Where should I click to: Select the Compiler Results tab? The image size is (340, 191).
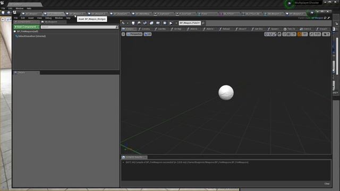pyautogui.click(x=134, y=157)
